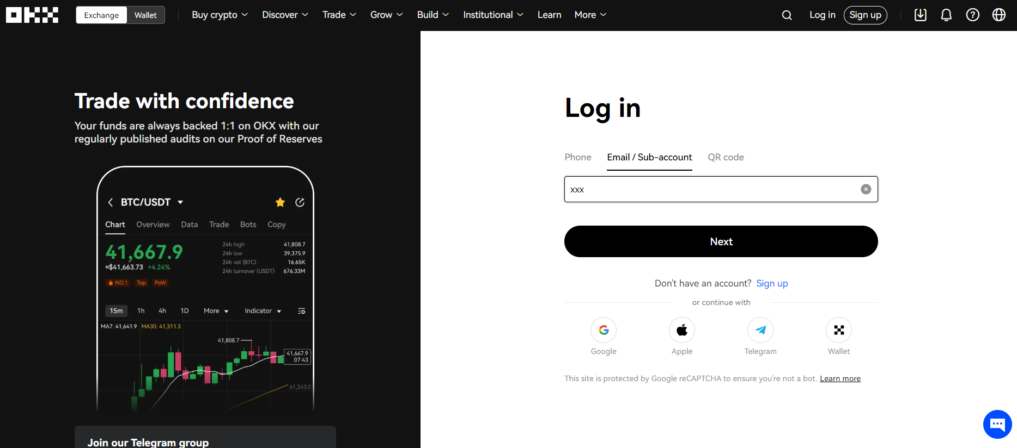
Task: Click Join our Telegram group banner
Action: (x=205, y=437)
